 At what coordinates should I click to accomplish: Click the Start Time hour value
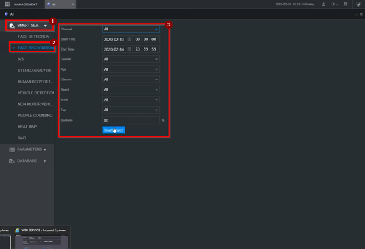tap(137, 40)
